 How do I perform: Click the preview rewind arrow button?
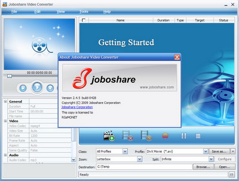click(23, 88)
